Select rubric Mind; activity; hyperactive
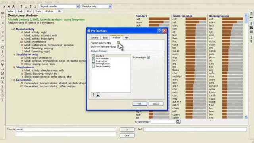Viewport: 254px width, 143px height. point(39,39)
